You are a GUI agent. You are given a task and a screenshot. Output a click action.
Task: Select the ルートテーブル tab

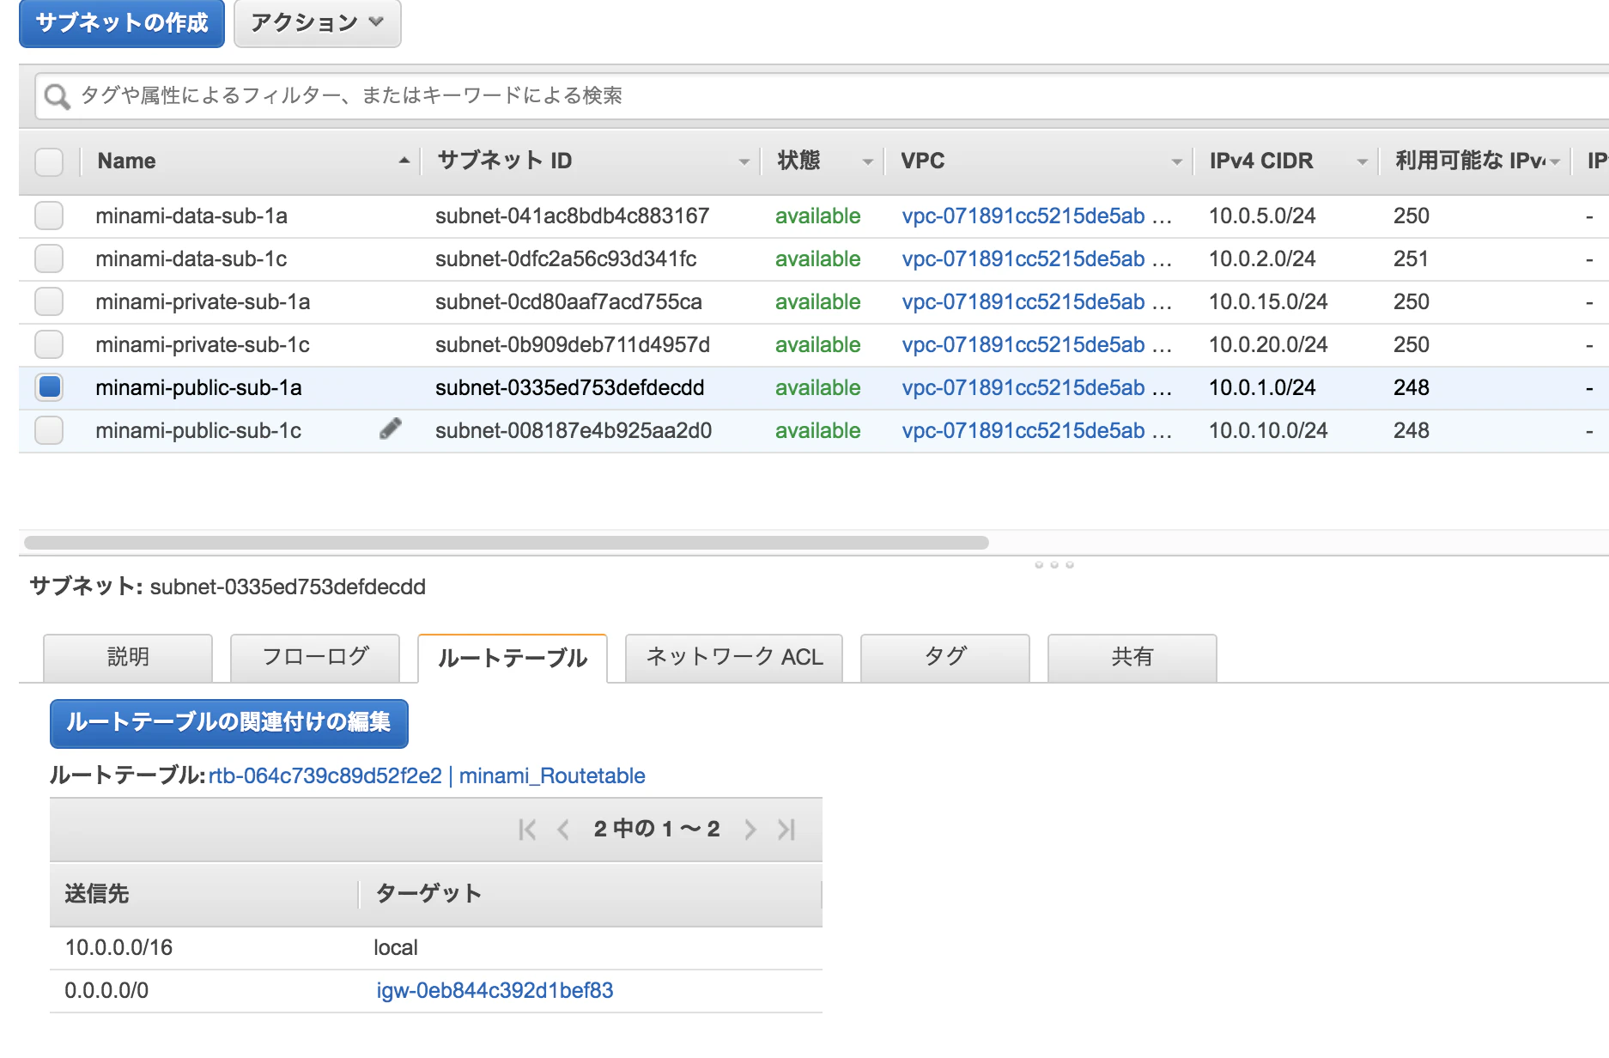coord(513,659)
